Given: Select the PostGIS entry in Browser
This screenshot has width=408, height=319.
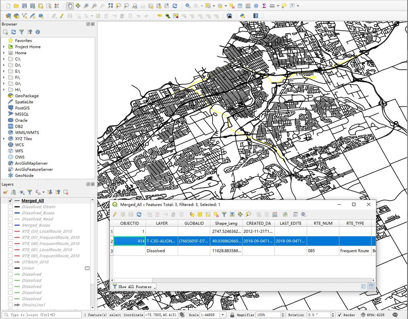Looking at the screenshot, I should click(22, 108).
